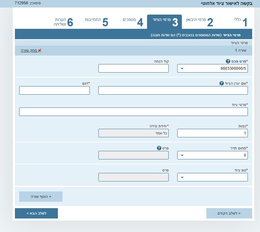Go to step 1 כללי tab
The height and width of the screenshot is (232, 260).
(x=240, y=22)
